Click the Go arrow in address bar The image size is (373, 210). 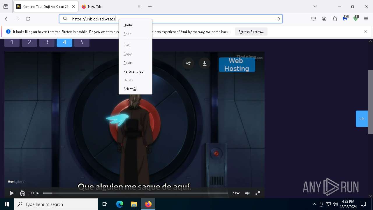[278, 19]
